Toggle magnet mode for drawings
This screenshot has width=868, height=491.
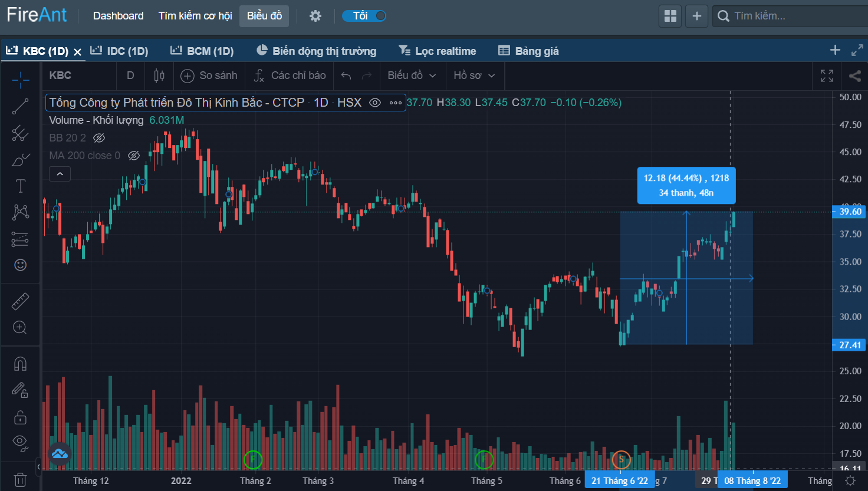(21, 364)
